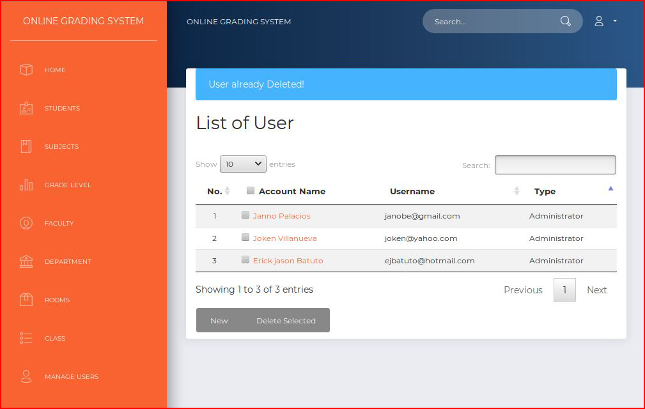Click the Grade Level bar chart icon
This screenshot has height=409, width=645.
(x=26, y=185)
